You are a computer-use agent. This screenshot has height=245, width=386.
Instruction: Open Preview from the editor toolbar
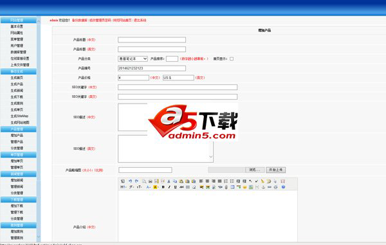(144, 181)
